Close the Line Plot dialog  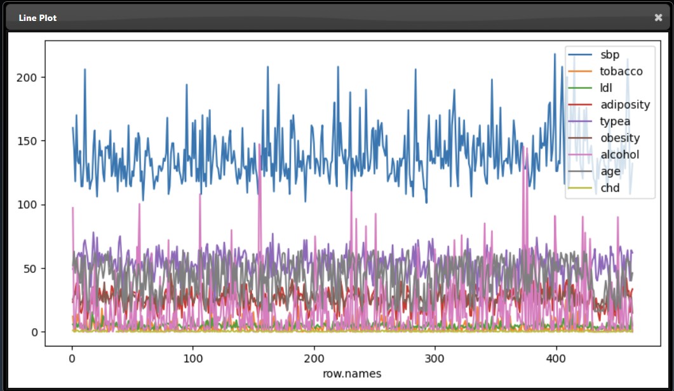(658, 18)
